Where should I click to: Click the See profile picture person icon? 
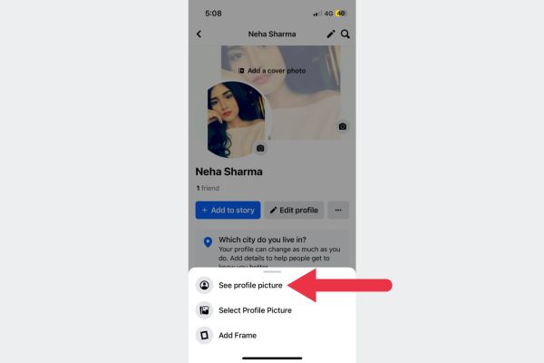[x=204, y=285]
